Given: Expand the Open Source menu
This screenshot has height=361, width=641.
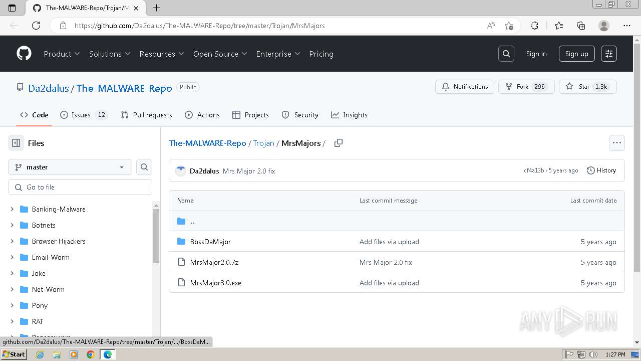Looking at the screenshot, I should pos(220,54).
